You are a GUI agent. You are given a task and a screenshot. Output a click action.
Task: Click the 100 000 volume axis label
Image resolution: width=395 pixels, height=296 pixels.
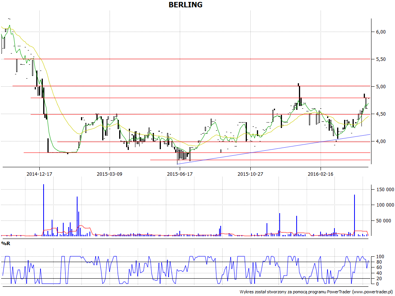click(385, 205)
